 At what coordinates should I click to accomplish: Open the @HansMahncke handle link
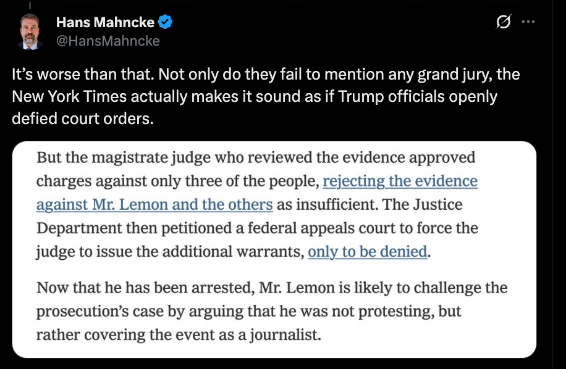pos(108,41)
